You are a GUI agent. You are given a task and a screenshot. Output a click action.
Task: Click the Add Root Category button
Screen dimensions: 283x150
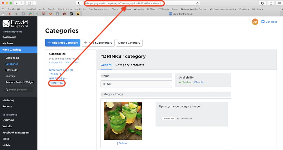coord(63,43)
